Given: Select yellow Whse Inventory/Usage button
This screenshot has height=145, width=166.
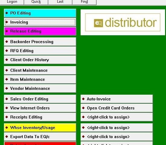Looking at the screenshot, I should 40,128.
